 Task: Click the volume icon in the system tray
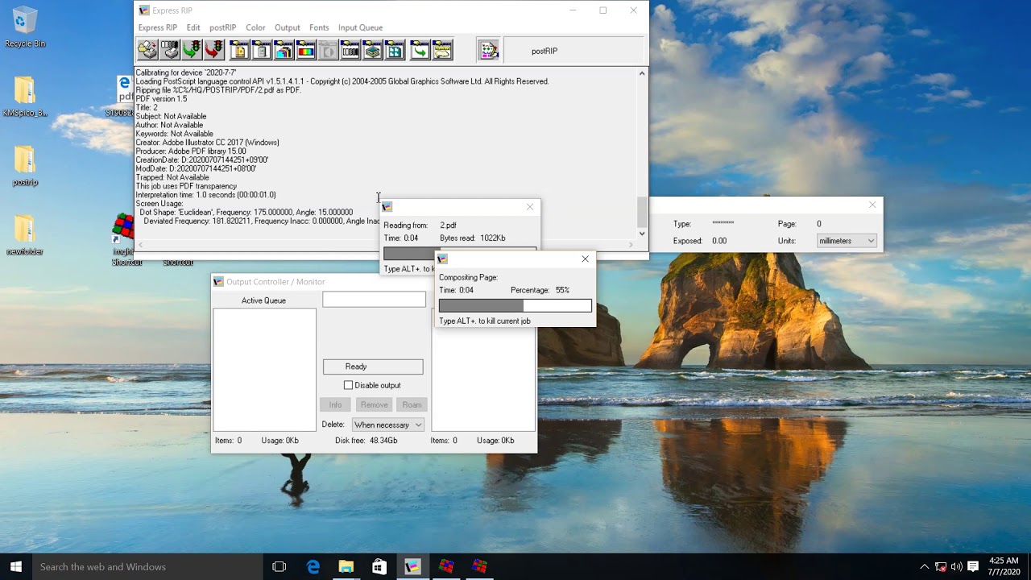tap(956, 567)
